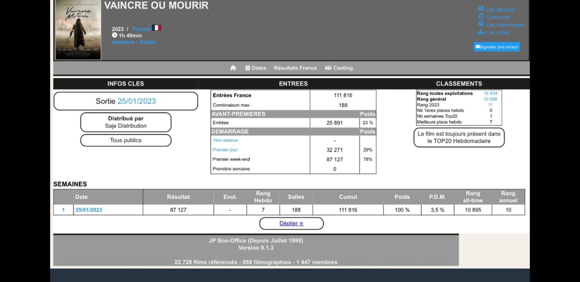580x282 pixels.
Task: Click the Entrées France row label
Action: (232, 96)
